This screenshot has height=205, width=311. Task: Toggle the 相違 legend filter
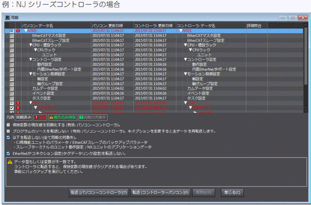pos(40,117)
